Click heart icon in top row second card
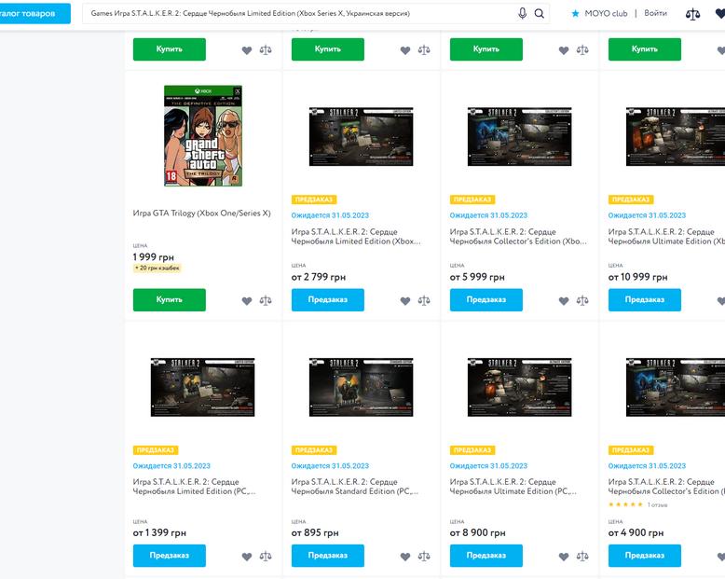725x579 pixels. (x=405, y=50)
